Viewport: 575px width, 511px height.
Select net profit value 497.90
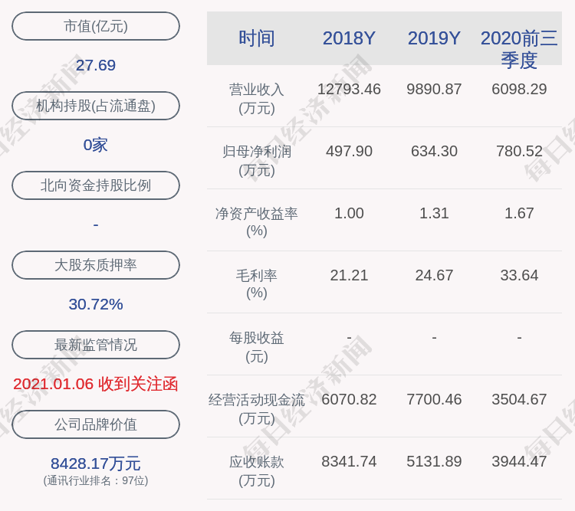click(x=349, y=151)
